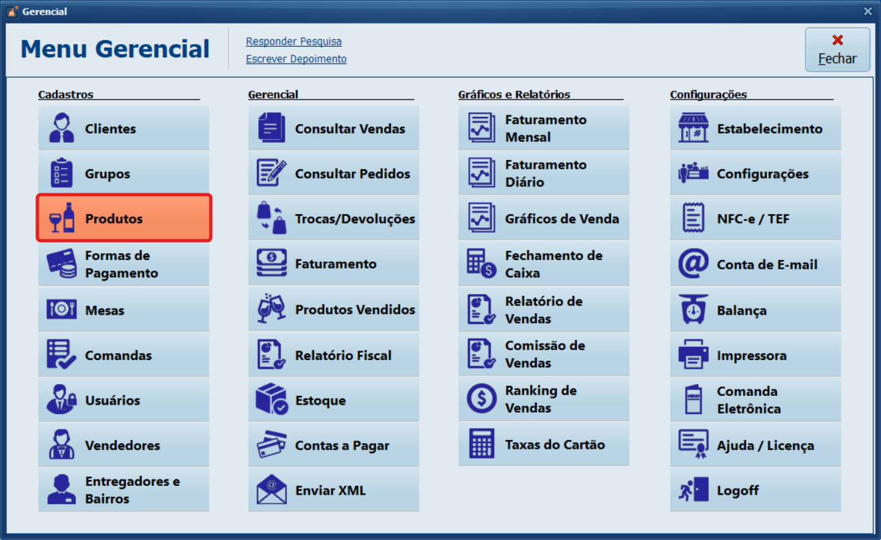
Task: Open the Clientes person icon
Action: coord(62,129)
